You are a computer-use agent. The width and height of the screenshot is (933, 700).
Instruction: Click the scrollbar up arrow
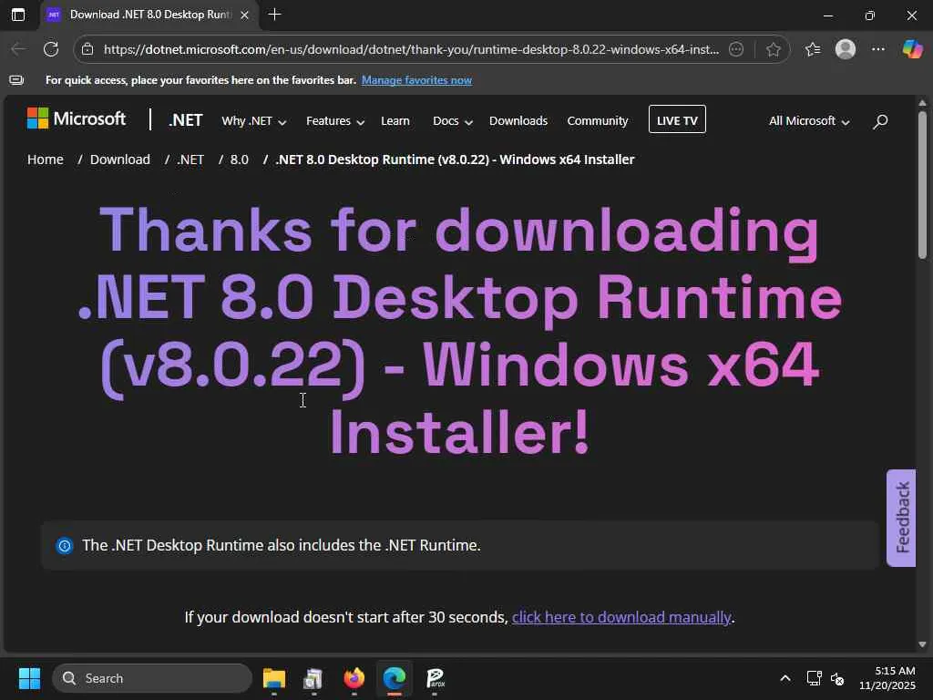[x=922, y=102]
